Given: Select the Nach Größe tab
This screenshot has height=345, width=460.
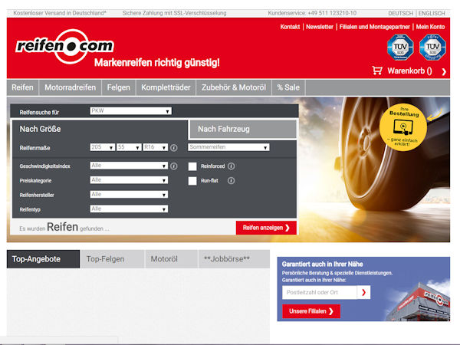Looking at the screenshot, I should (x=100, y=129).
